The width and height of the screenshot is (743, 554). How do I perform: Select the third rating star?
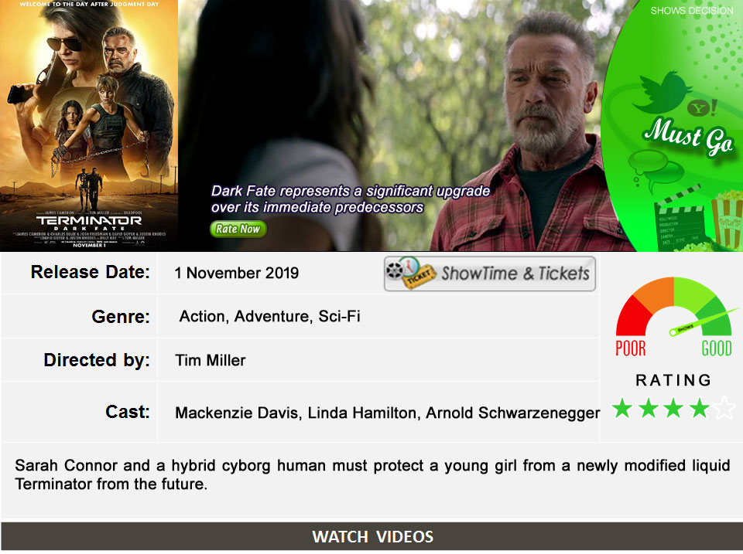click(x=673, y=408)
